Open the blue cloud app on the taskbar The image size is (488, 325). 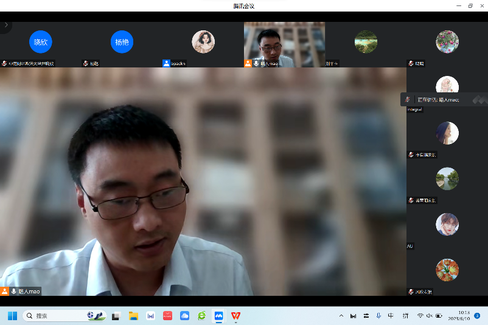point(184,316)
